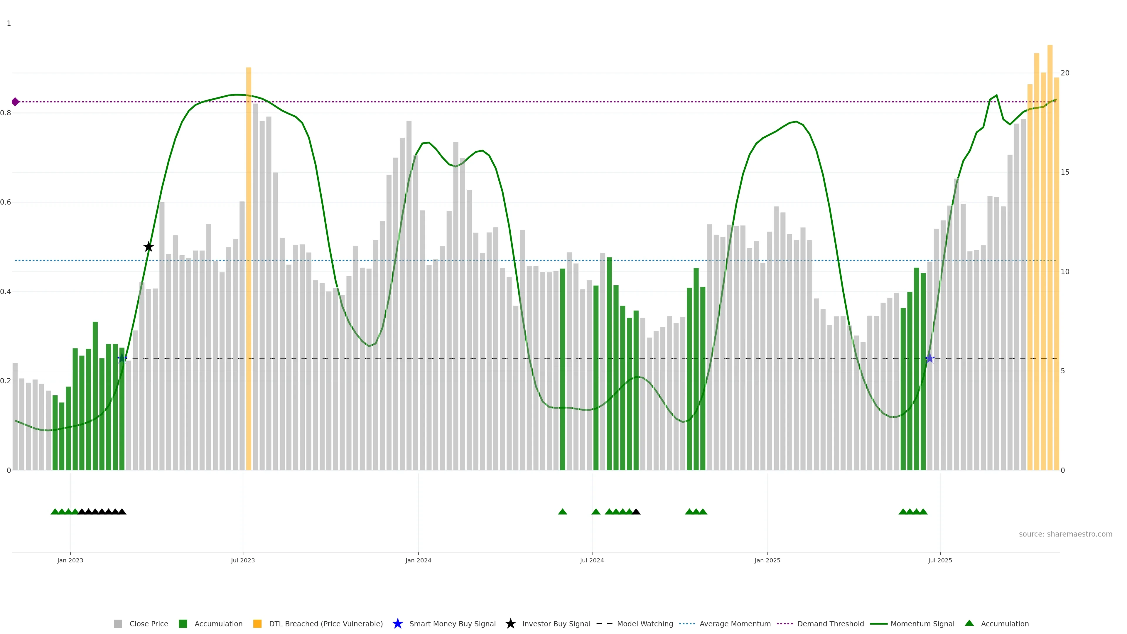
Task: Click the Jul 2023 x-axis label
Action: point(243,560)
